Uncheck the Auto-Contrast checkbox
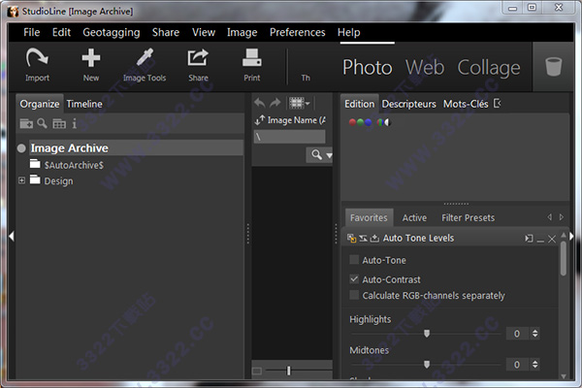 point(354,279)
